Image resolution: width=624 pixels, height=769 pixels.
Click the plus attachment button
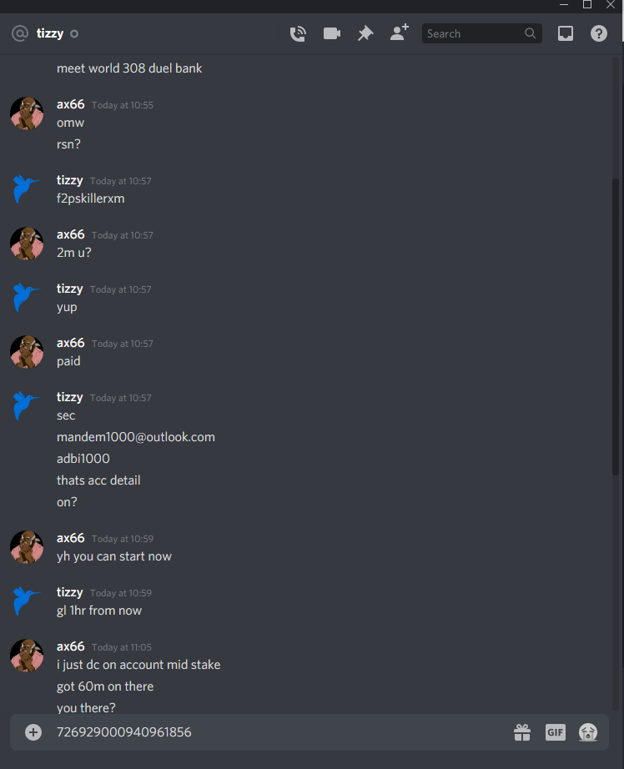coord(33,732)
